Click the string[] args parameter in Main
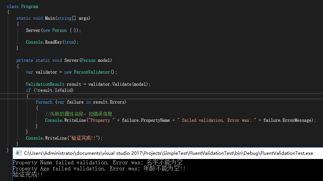 73,18
